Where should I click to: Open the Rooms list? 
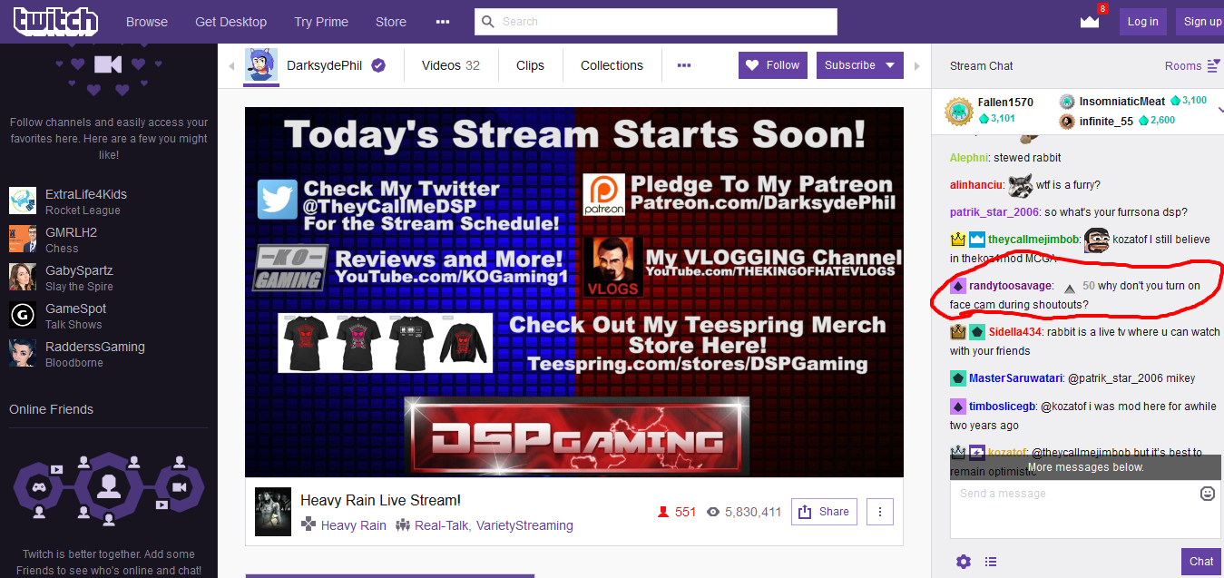(x=1191, y=65)
